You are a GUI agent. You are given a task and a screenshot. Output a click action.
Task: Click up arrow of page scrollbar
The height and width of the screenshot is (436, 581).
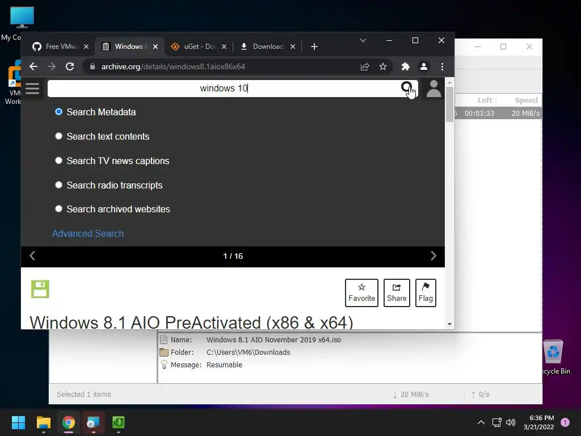coord(449,82)
